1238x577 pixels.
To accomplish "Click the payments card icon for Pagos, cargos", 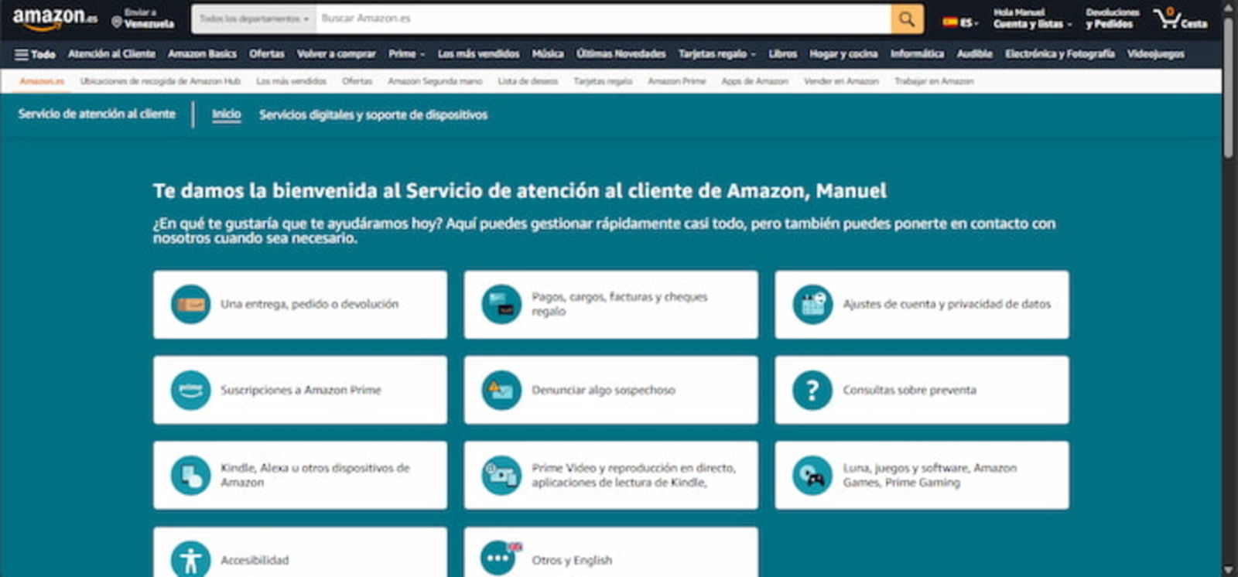I will tap(501, 305).
